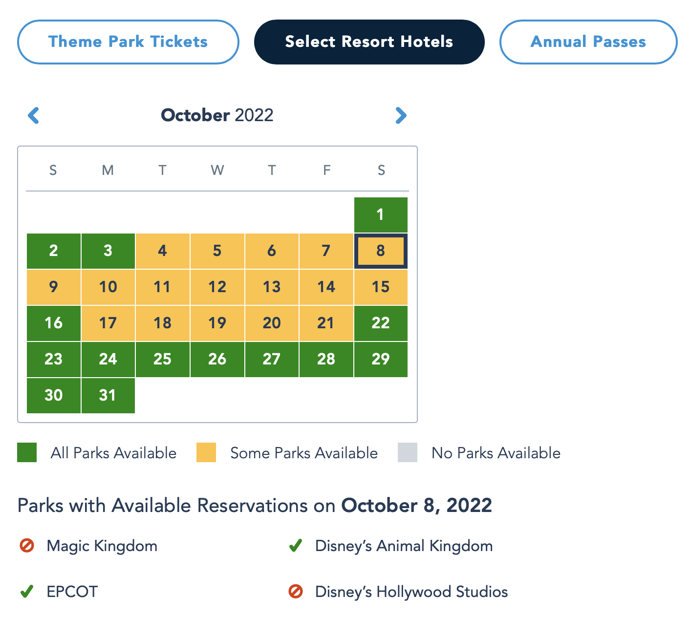691x618 pixels.
Task: Pick October 16 on the calendar
Action: tap(54, 323)
